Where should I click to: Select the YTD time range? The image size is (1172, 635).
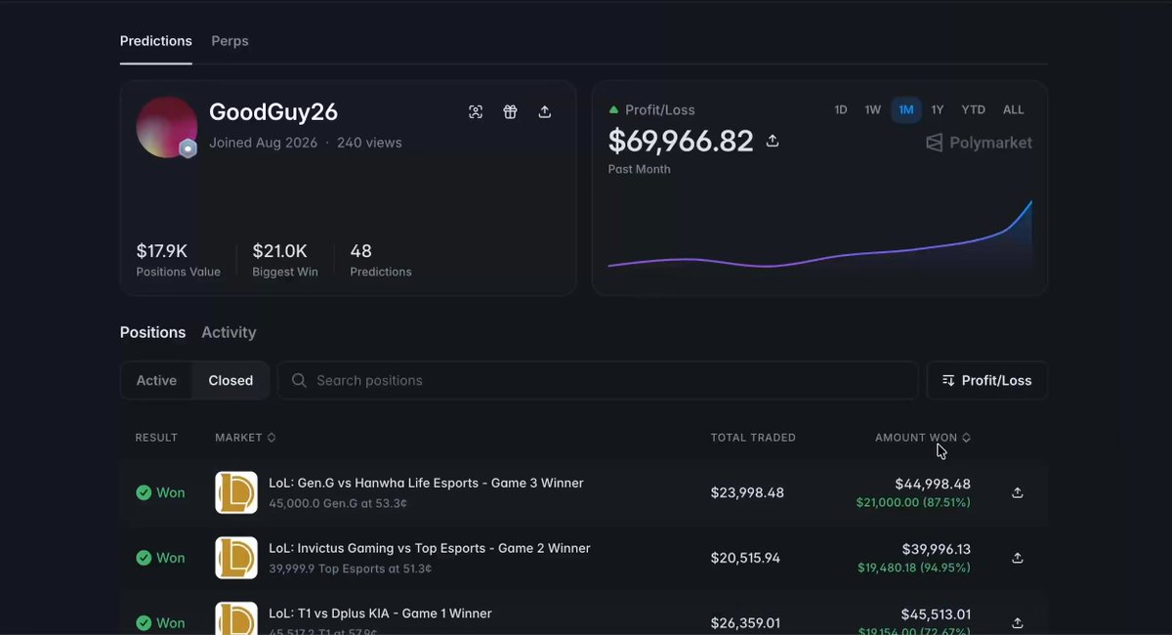[973, 109]
